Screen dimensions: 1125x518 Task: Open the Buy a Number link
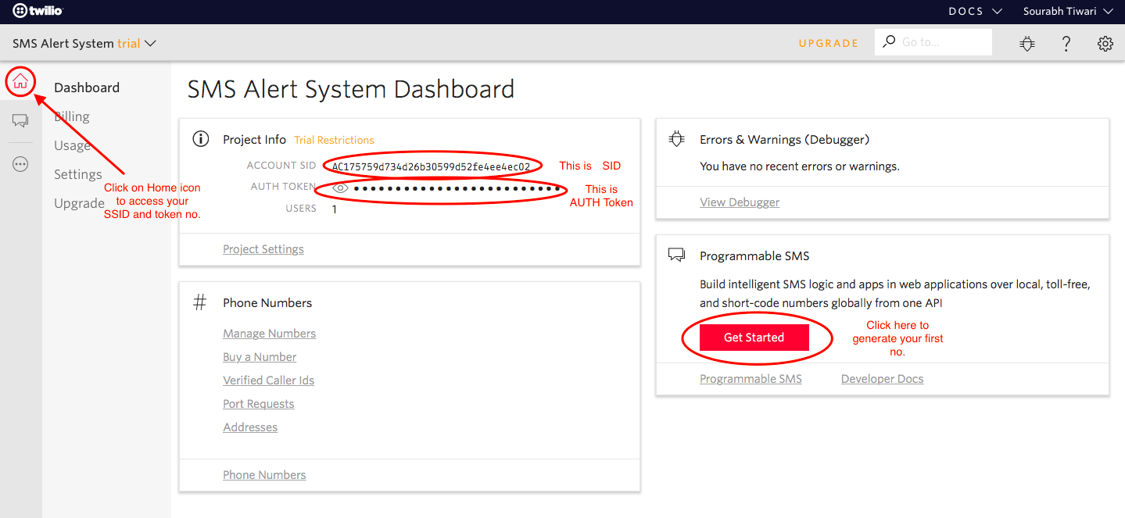(260, 357)
